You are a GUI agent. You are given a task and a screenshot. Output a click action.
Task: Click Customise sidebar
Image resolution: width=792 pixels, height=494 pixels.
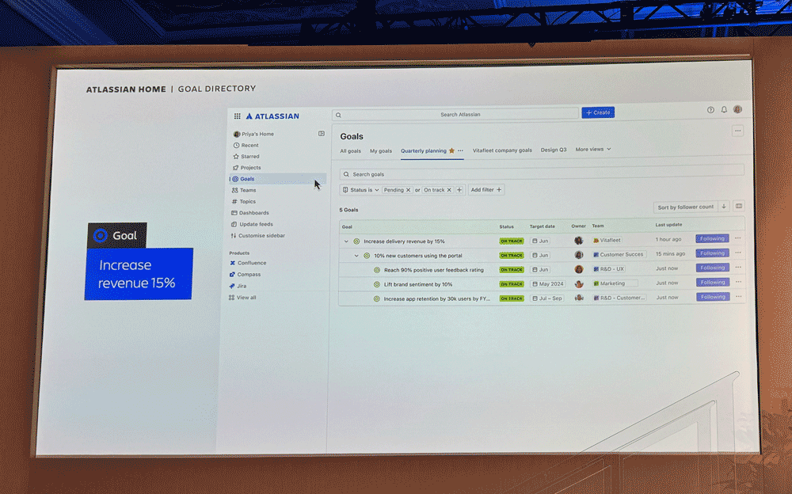[257, 236]
